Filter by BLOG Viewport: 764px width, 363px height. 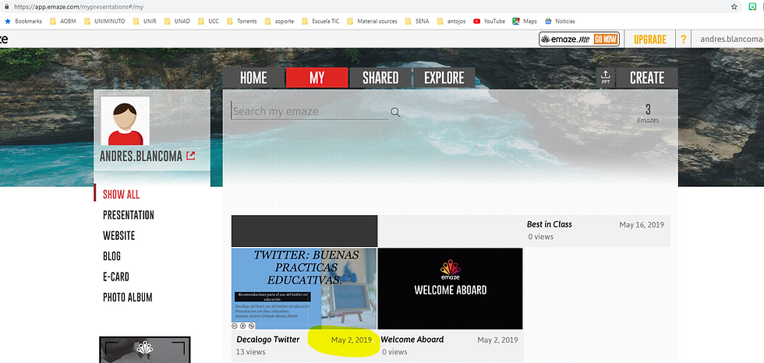111,256
